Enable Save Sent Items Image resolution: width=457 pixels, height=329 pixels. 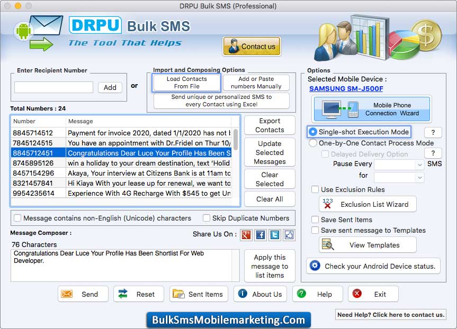pos(315,220)
